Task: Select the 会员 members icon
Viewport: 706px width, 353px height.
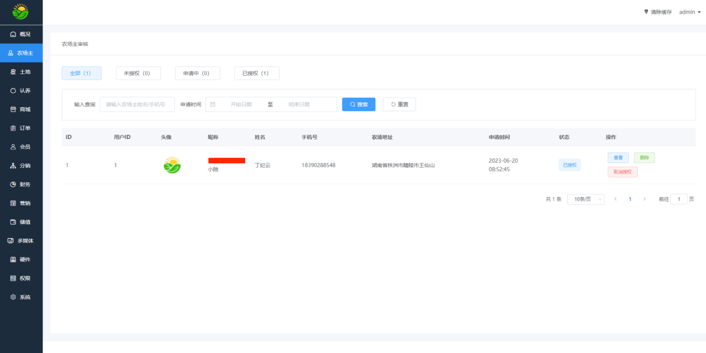Action: point(21,147)
